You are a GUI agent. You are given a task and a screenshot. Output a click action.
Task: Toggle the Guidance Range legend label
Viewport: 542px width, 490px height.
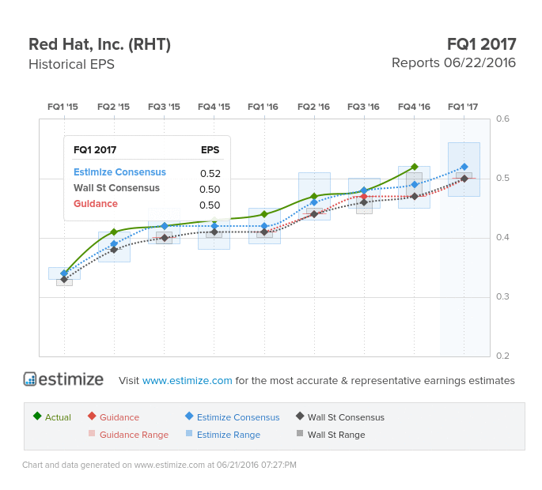click(135, 435)
